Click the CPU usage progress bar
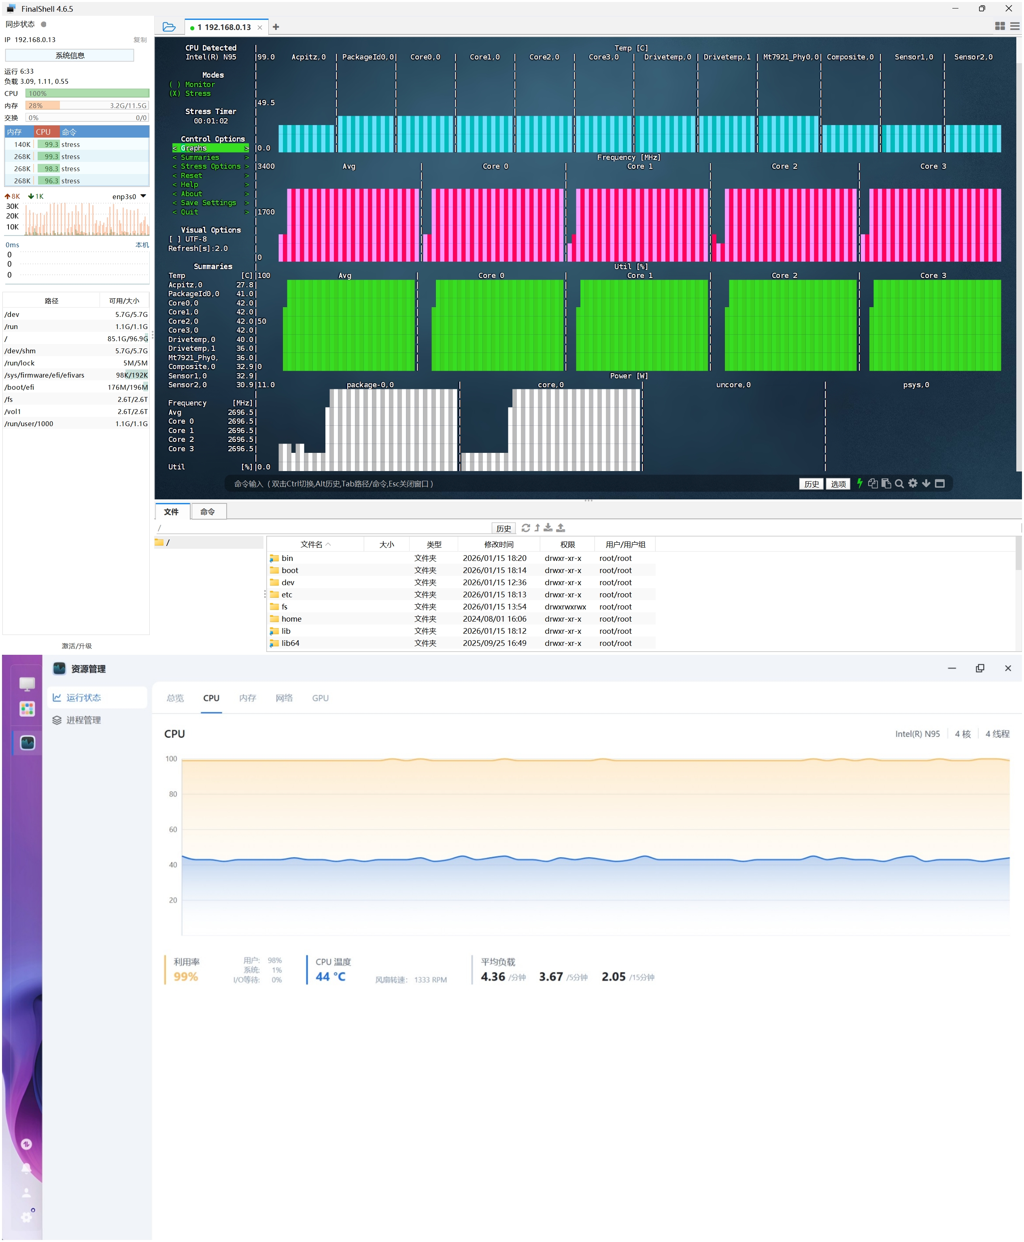 coord(87,93)
